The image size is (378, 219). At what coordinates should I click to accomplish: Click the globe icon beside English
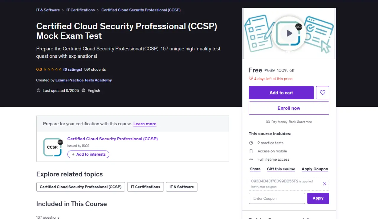[83, 90]
